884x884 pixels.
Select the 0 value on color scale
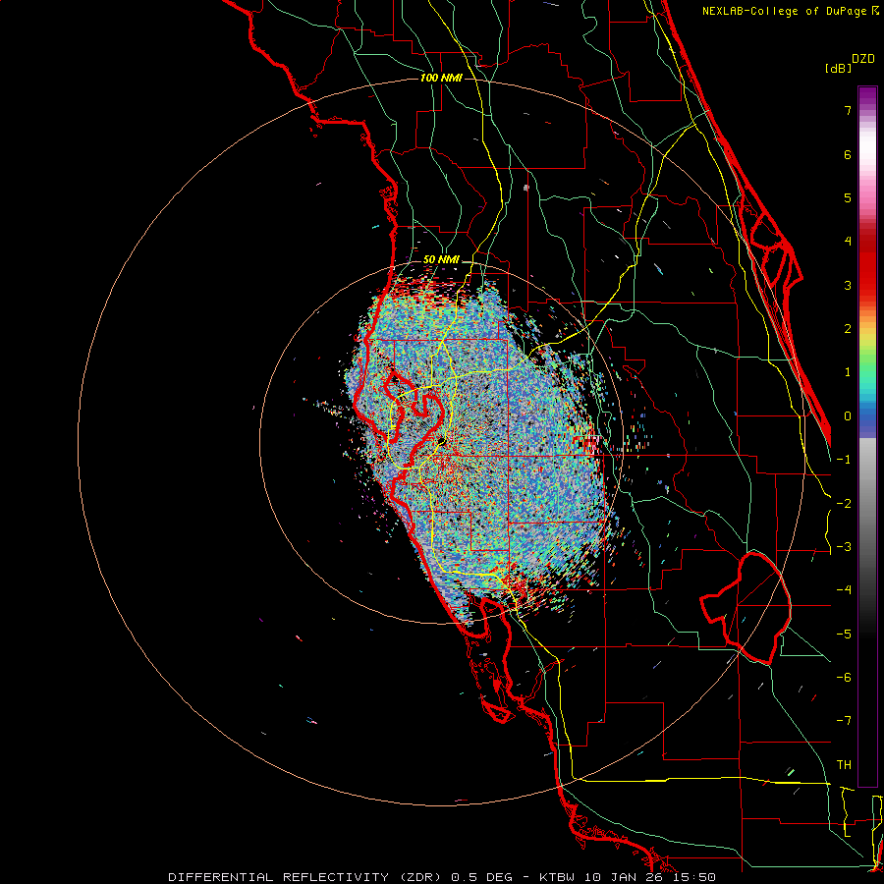[x=848, y=416]
